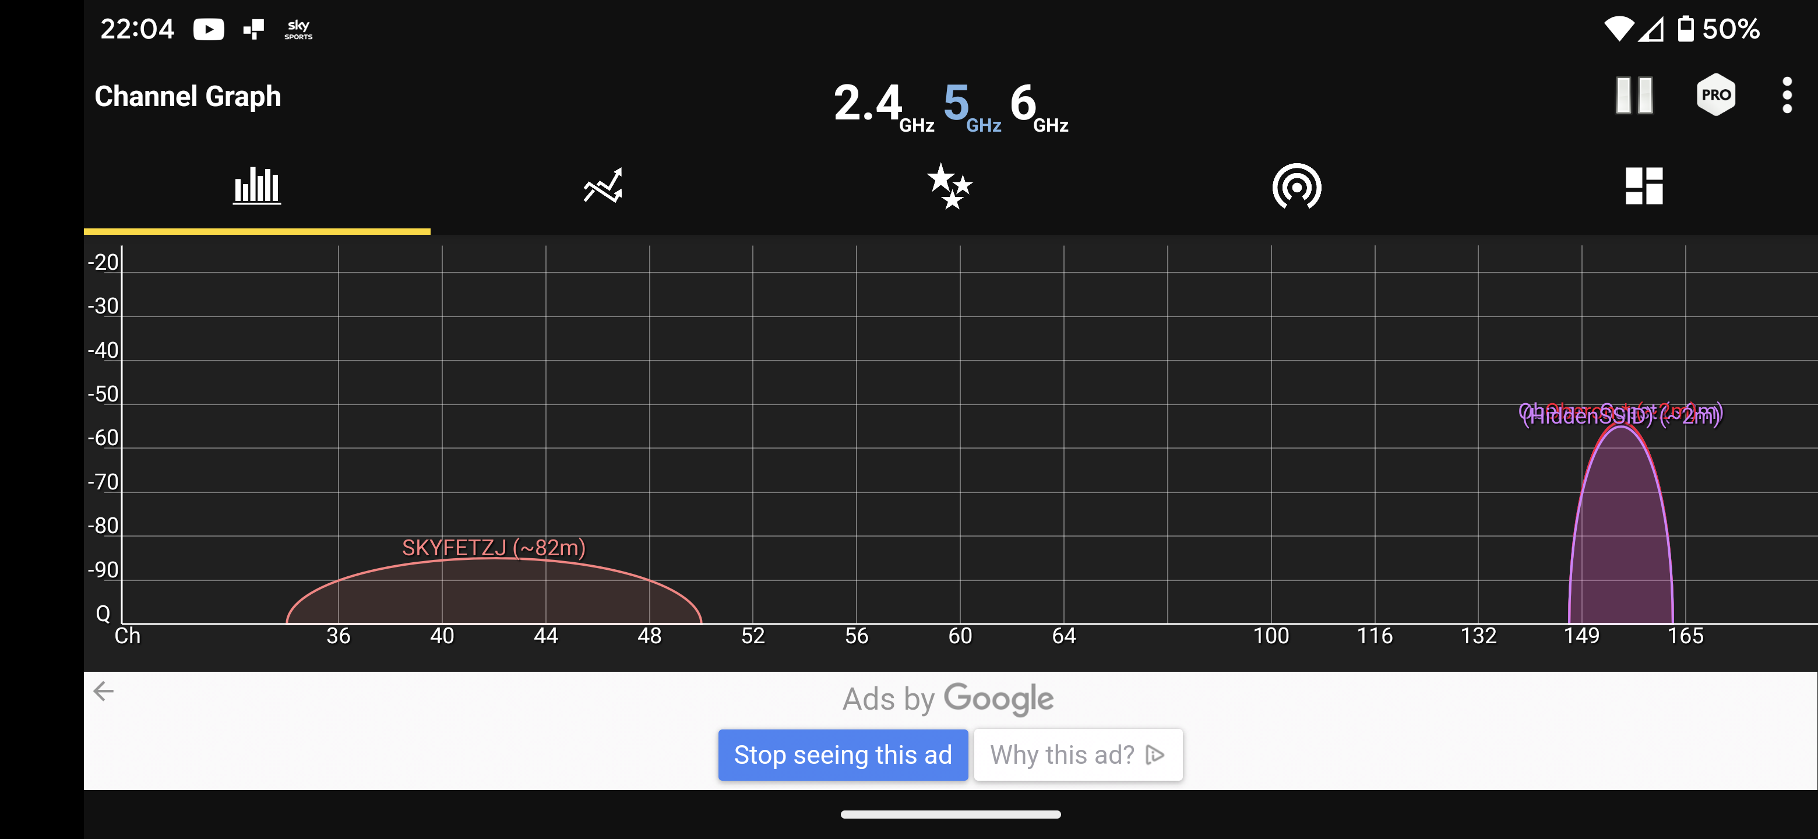1818x839 pixels.
Task: Click the Why this ad? button
Action: [1077, 755]
